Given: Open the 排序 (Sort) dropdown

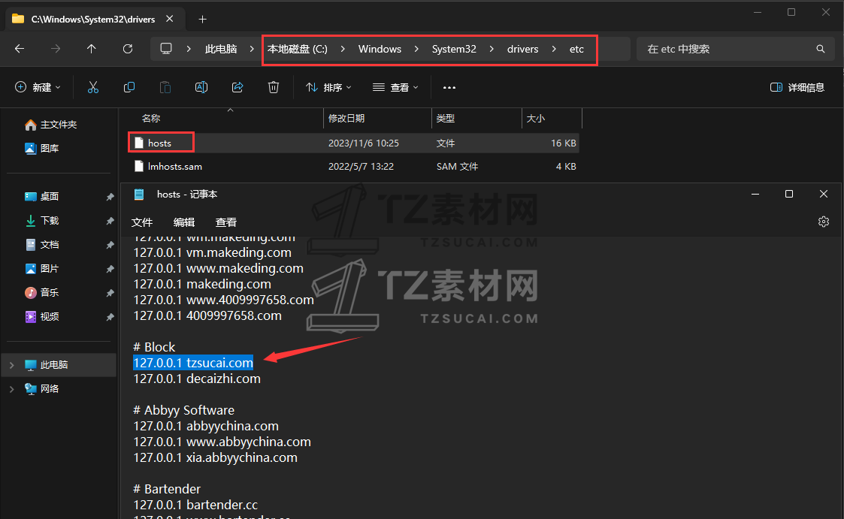Looking at the screenshot, I should click(x=328, y=87).
